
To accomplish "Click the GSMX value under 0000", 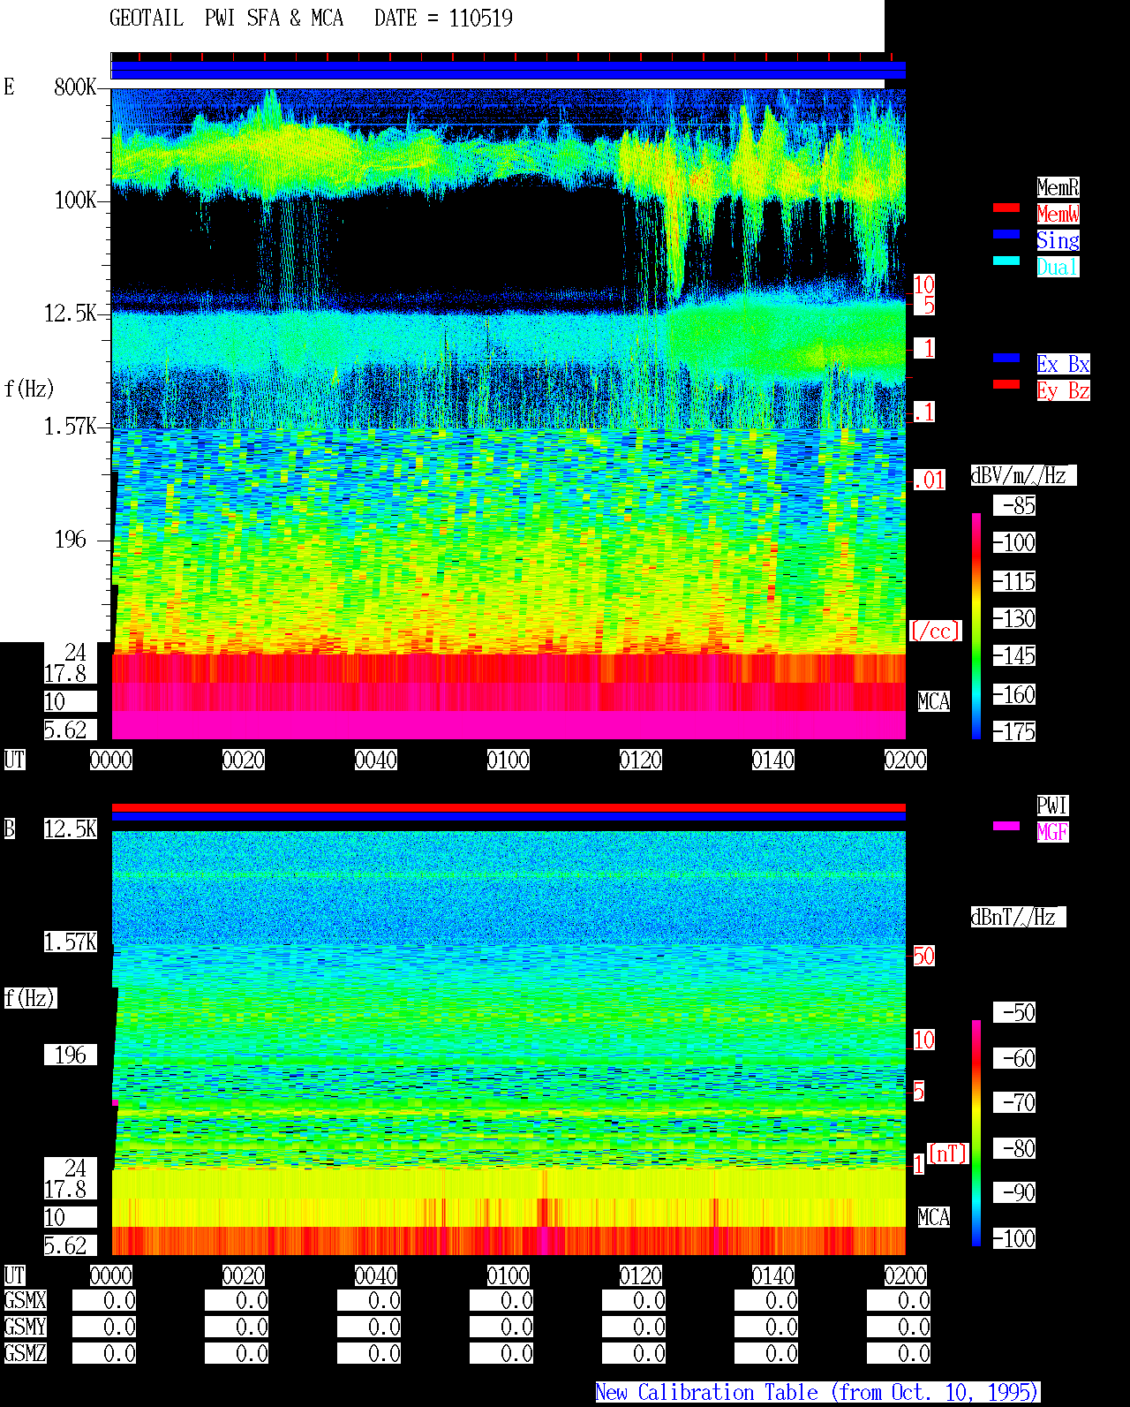I will 104,1300.
